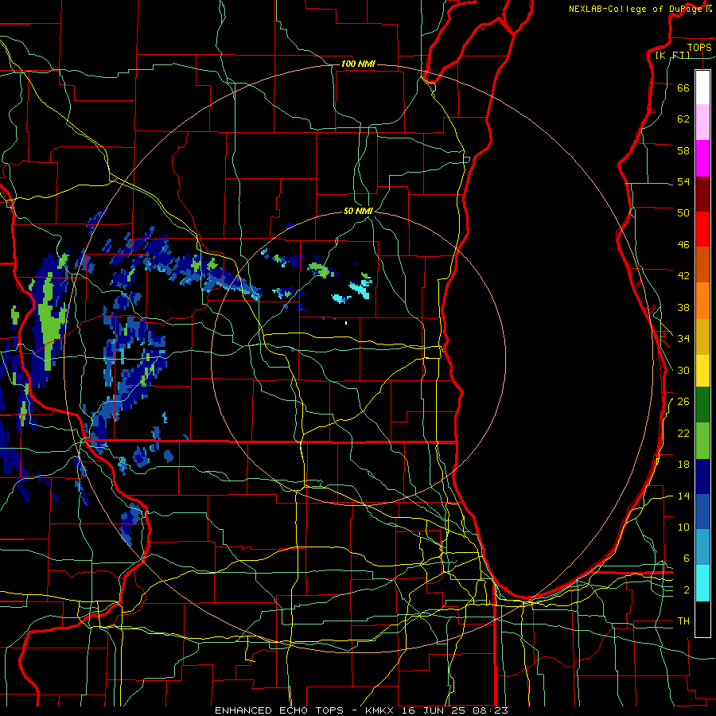Click legend value "6"

click(686, 558)
